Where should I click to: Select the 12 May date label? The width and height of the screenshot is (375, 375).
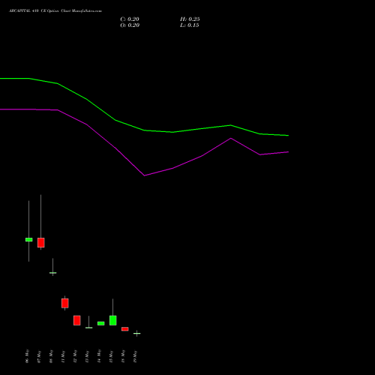click(x=75, y=356)
